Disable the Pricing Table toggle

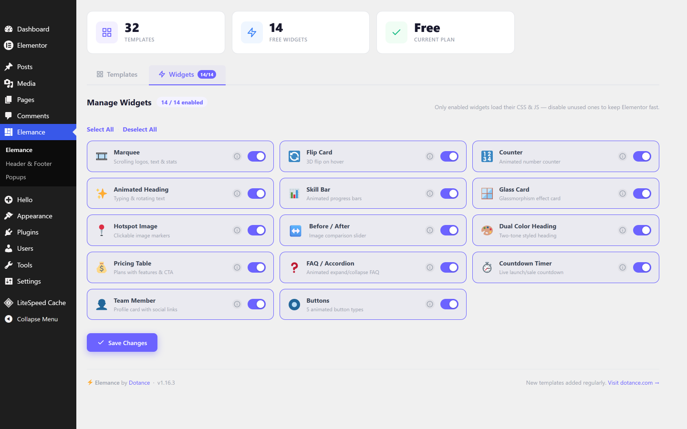click(257, 267)
